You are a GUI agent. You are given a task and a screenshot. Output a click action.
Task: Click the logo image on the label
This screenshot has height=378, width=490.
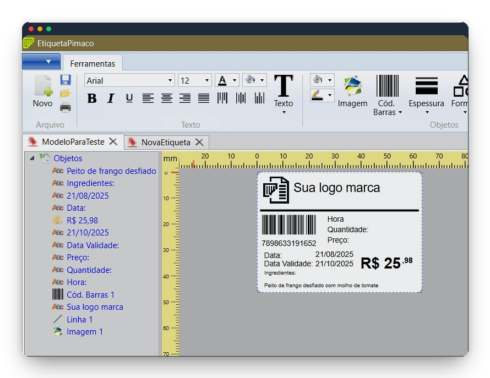[x=276, y=190]
